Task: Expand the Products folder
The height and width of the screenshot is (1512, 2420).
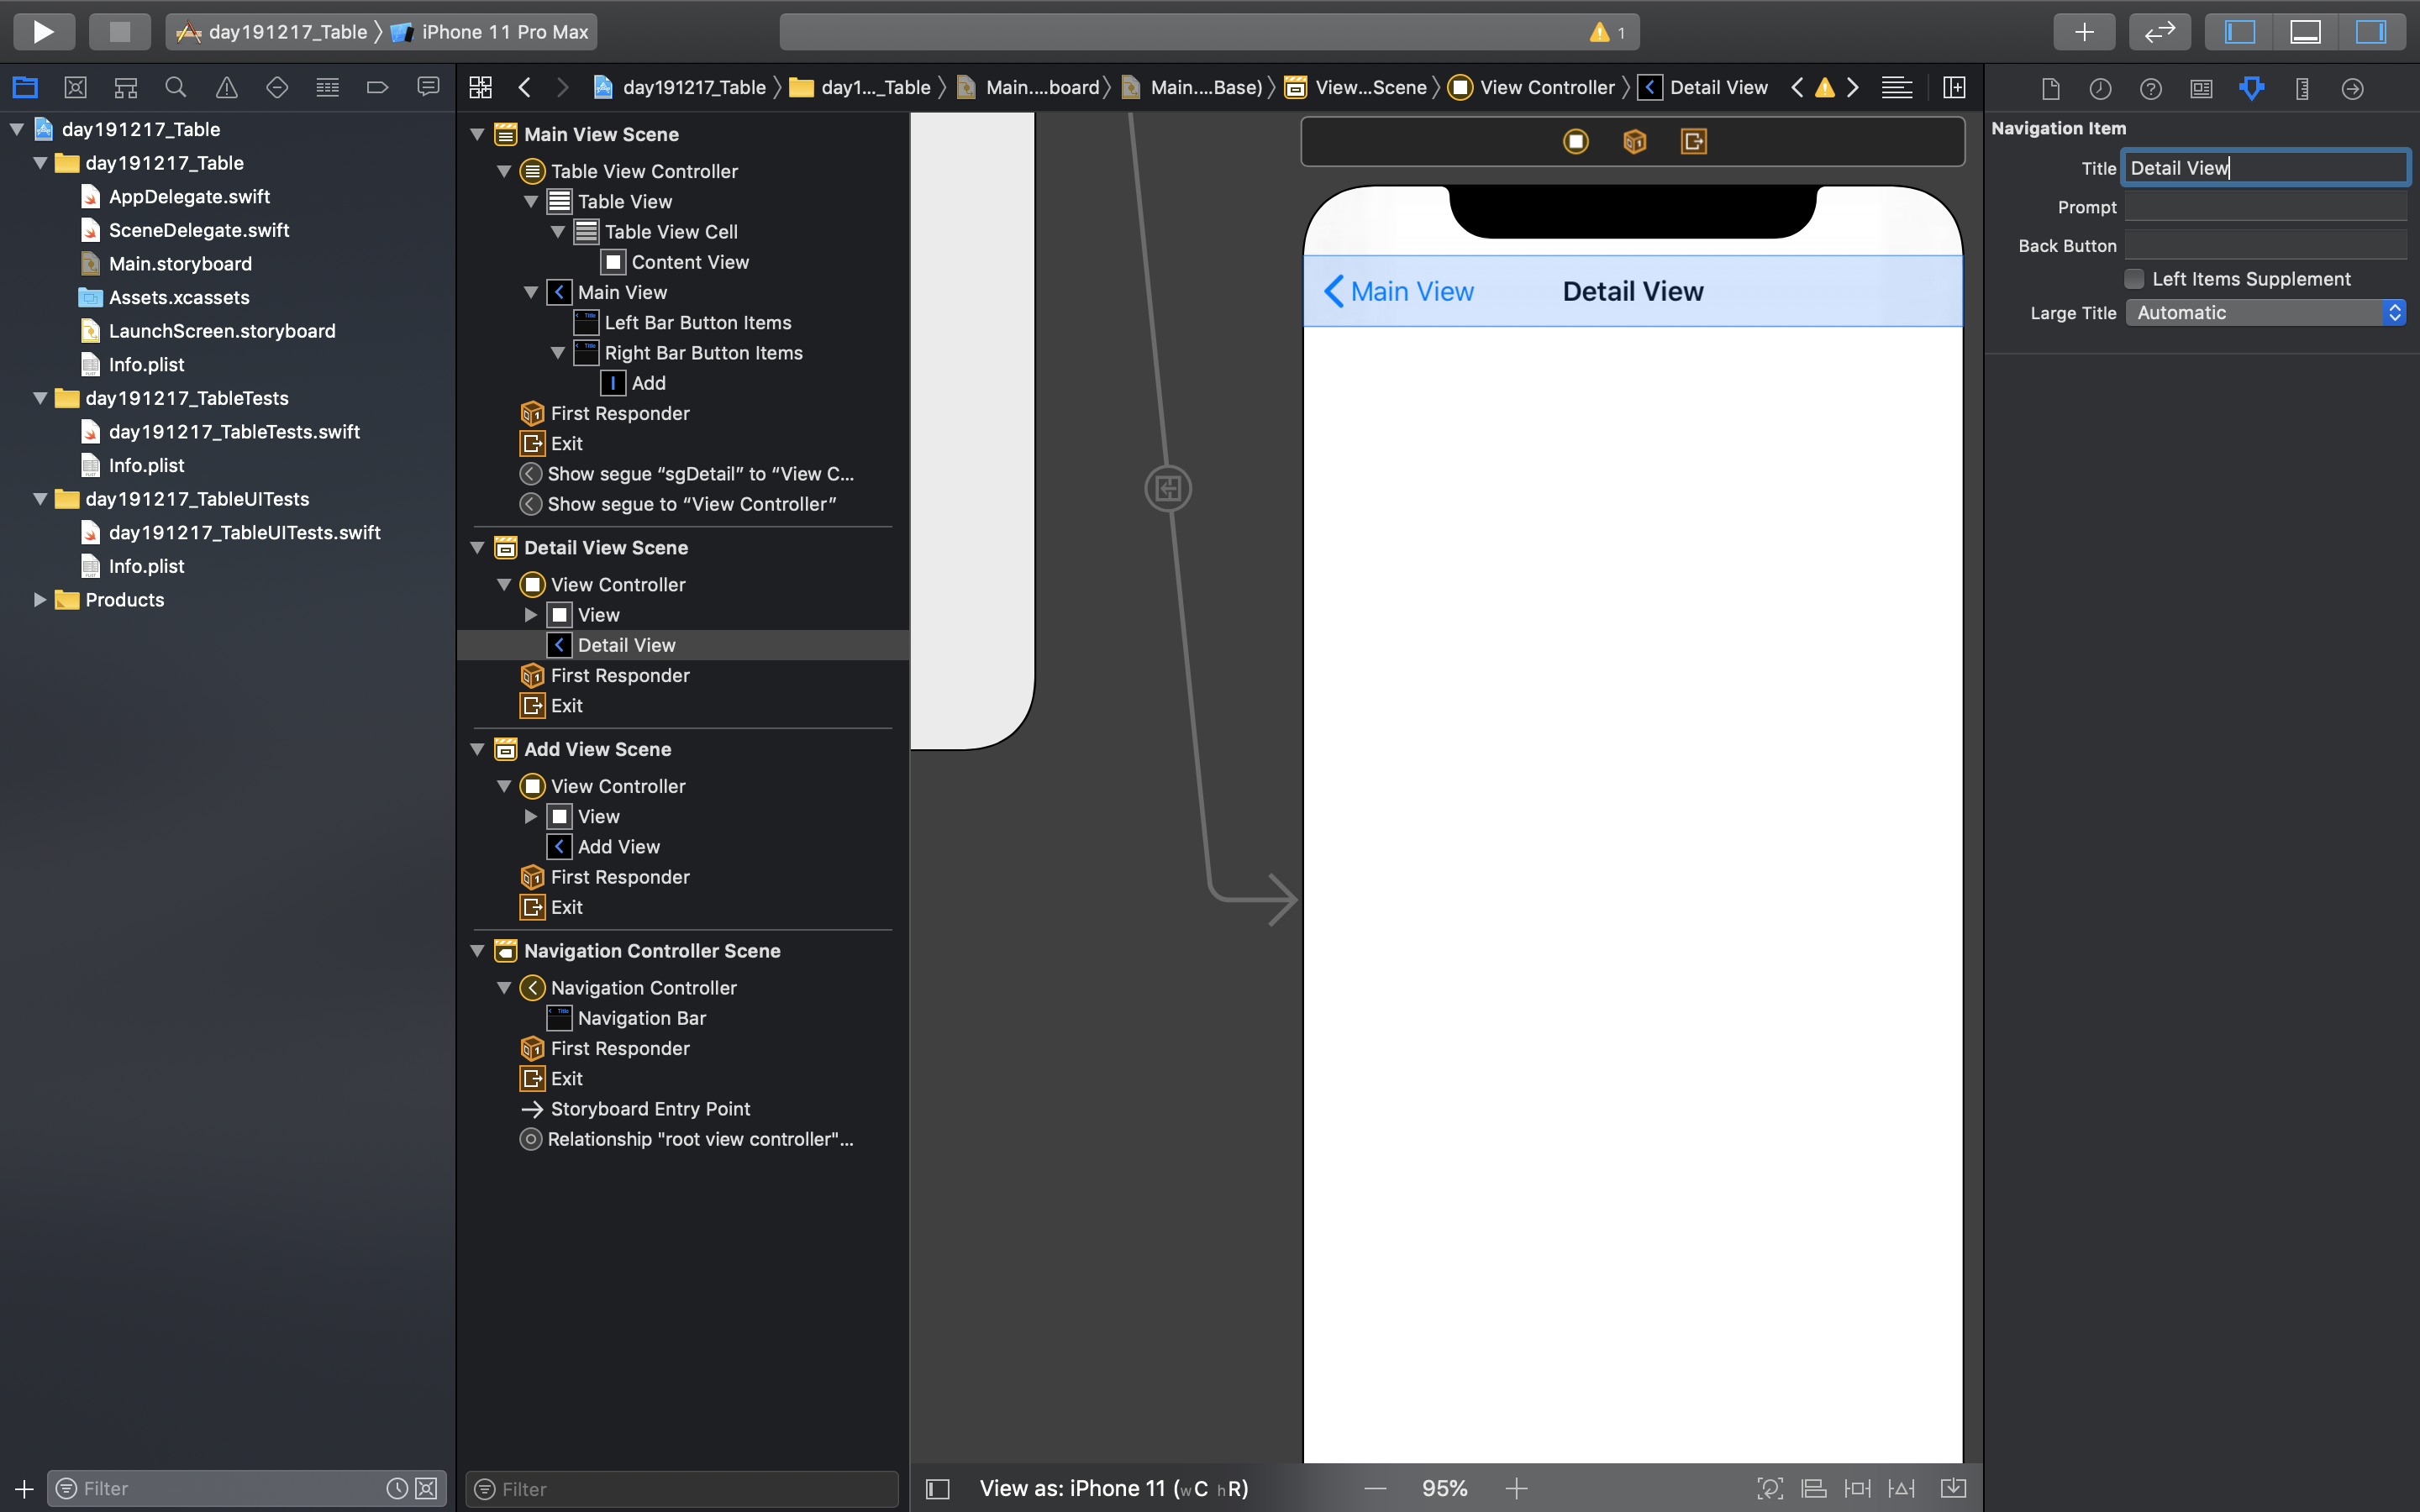Action: pyautogui.click(x=40, y=600)
